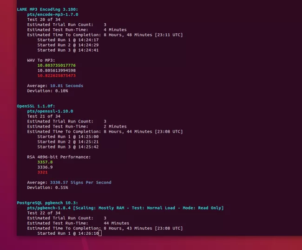Image resolution: width=302 pixels, height=250 pixels.
Task: Click the white value 10.805613994598
Action: coord(56,71)
